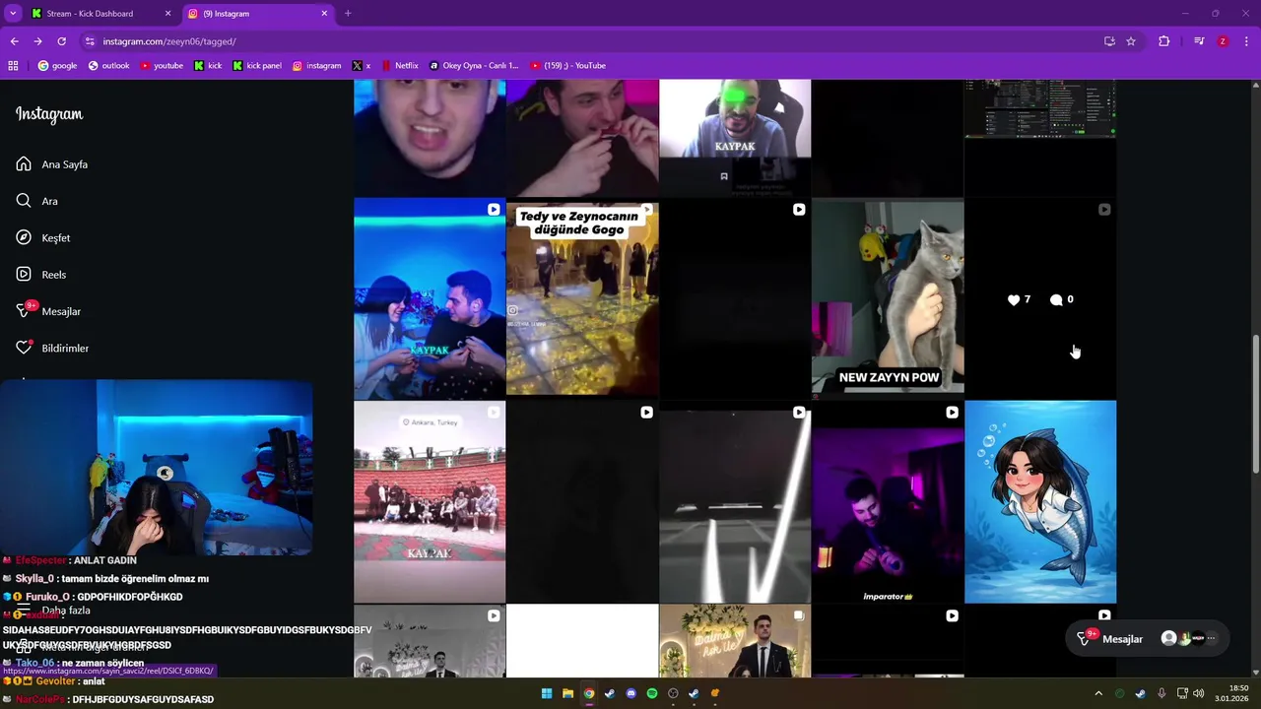
Task: Open the Ankara, Turkey group photo post
Action: click(430, 501)
